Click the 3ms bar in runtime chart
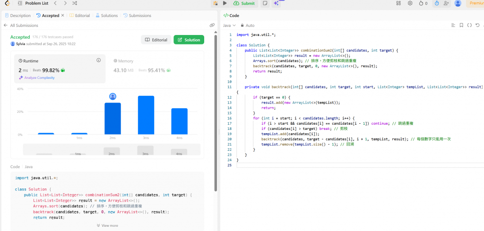 [x=146, y=115]
